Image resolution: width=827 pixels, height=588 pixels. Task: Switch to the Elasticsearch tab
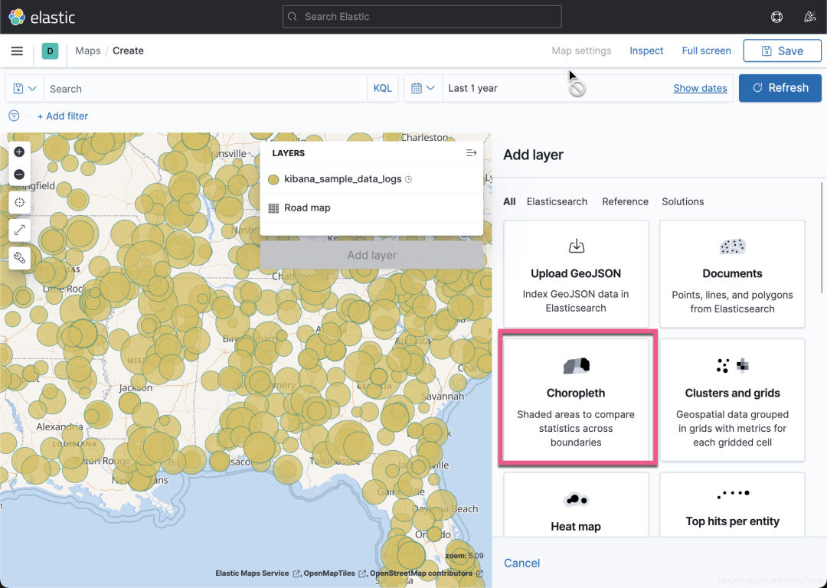coord(557,201)
